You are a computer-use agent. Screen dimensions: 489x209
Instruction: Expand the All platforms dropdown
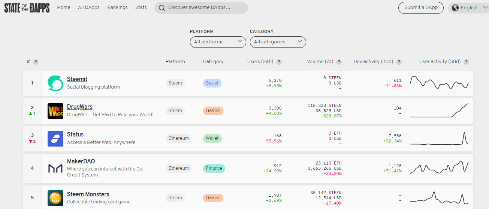[218, 42]
